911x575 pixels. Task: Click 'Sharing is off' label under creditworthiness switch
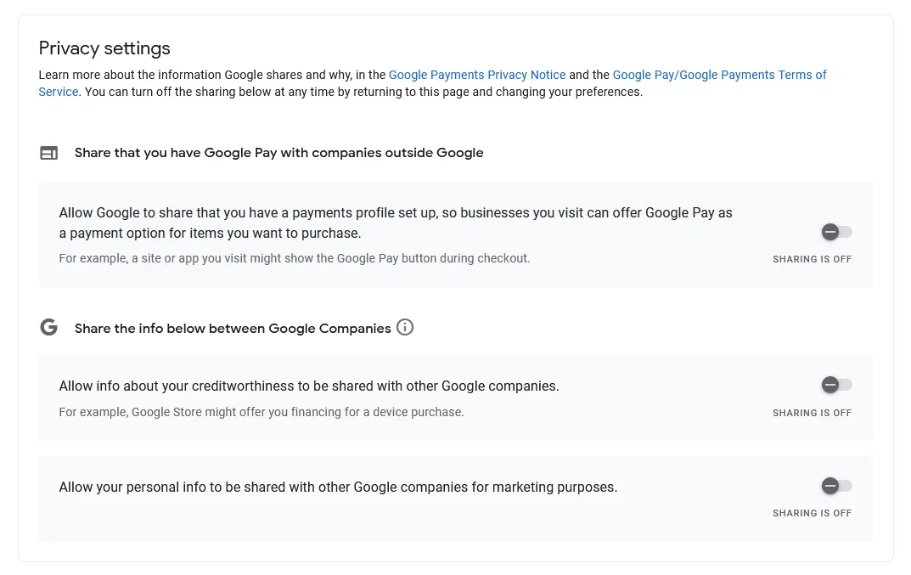812,413
